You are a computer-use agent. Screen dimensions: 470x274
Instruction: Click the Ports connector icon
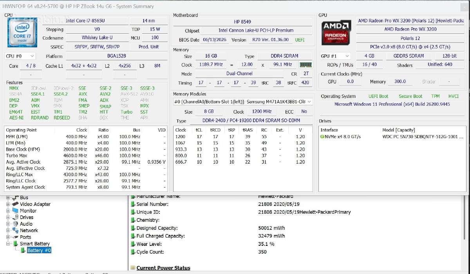tap(15, 237)
